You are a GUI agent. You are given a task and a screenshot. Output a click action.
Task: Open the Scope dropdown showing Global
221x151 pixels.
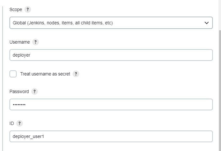[111, 23]
